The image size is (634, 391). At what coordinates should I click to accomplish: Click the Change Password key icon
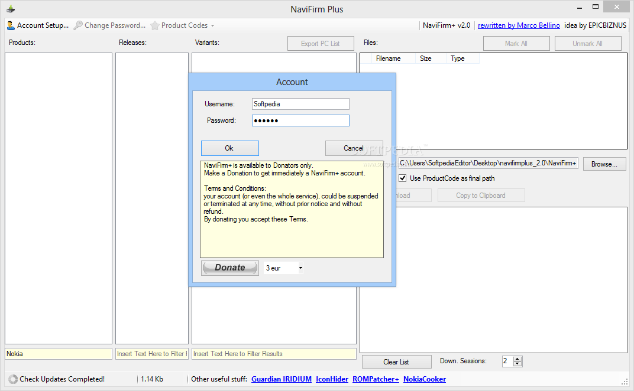pos(78,25)
